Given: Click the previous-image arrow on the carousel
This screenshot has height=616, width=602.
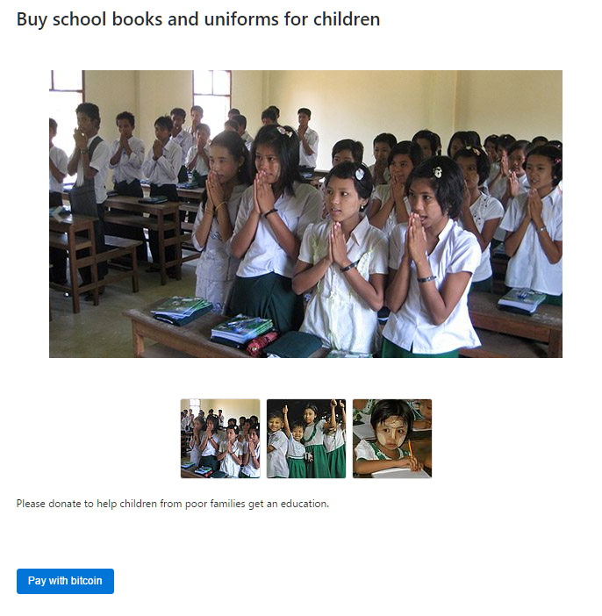Looking at the screenshot, I should [58, 214].
